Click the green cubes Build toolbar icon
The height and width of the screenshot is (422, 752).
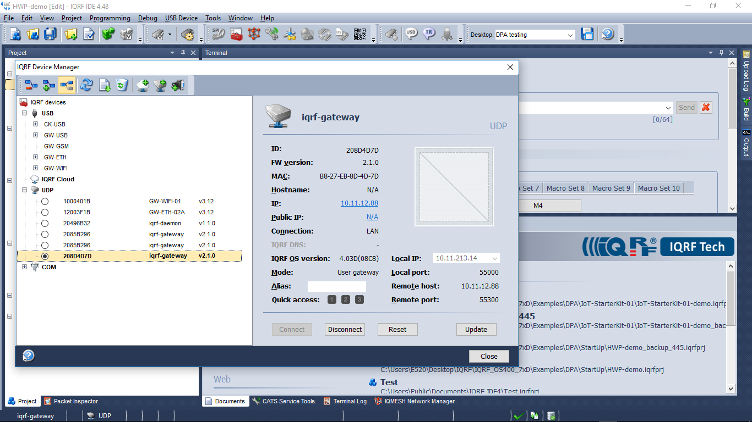[108, 34]
